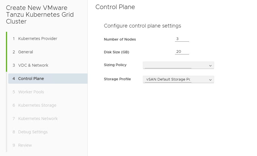Click the Create New VMware Tanzu title
This screenshot has height=156, width=257.
(x=40, y=15)
